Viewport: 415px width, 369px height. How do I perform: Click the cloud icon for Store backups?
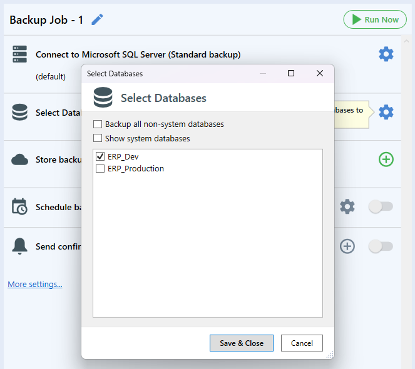pyautogui.click(x=19, y=159)
